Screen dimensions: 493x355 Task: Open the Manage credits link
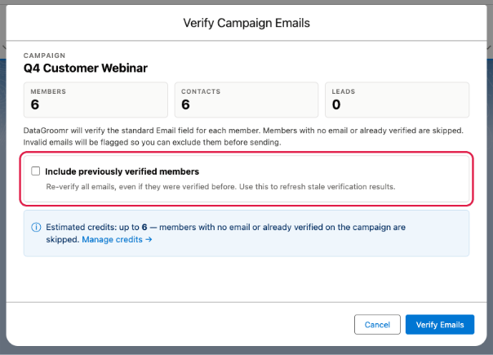pos(117,240)
